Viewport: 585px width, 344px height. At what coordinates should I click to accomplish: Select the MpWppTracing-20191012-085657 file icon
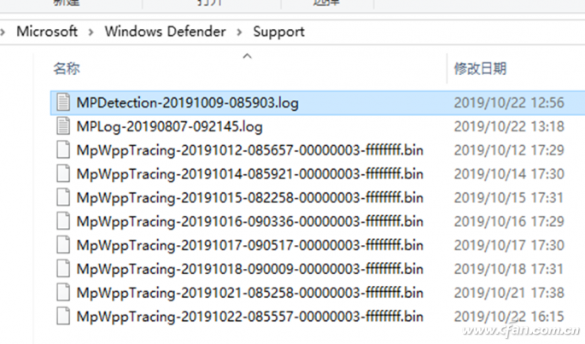(62, 150)
